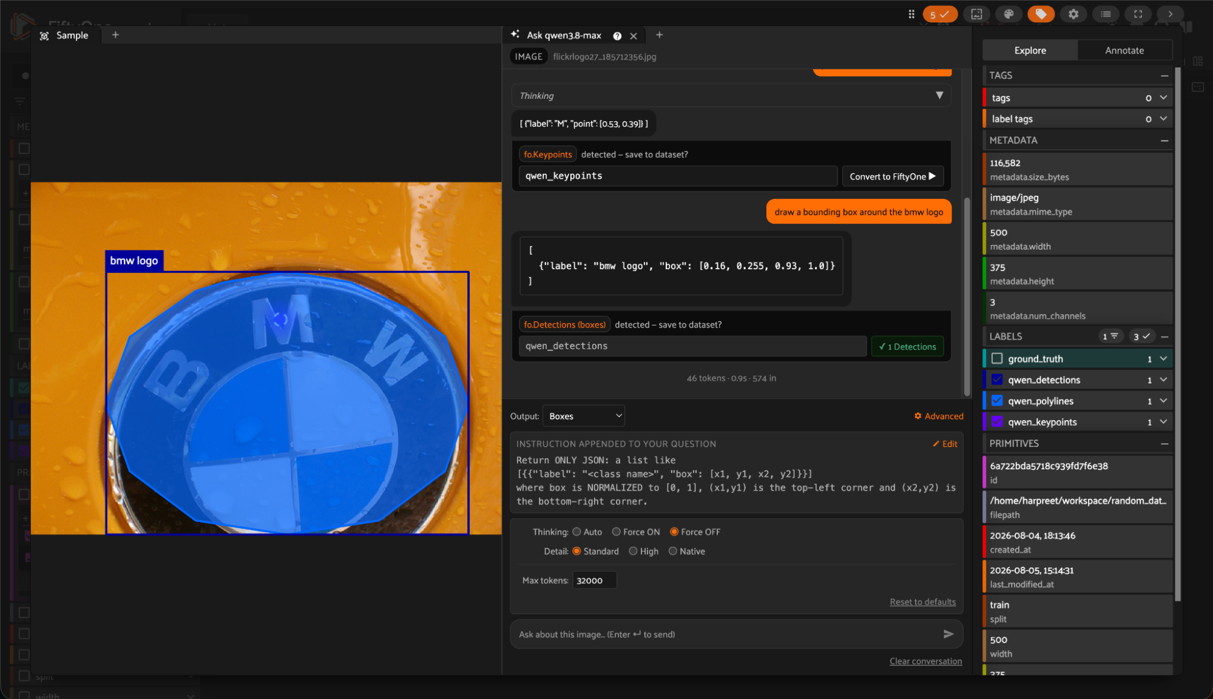Viewport: 1213px width, 699px height.
Task: Open the 5 selected labels menu
Action: (939, 14)
